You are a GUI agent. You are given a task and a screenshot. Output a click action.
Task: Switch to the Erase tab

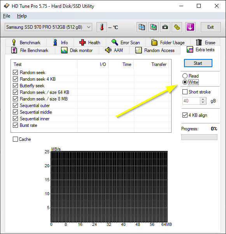point(205,43)
